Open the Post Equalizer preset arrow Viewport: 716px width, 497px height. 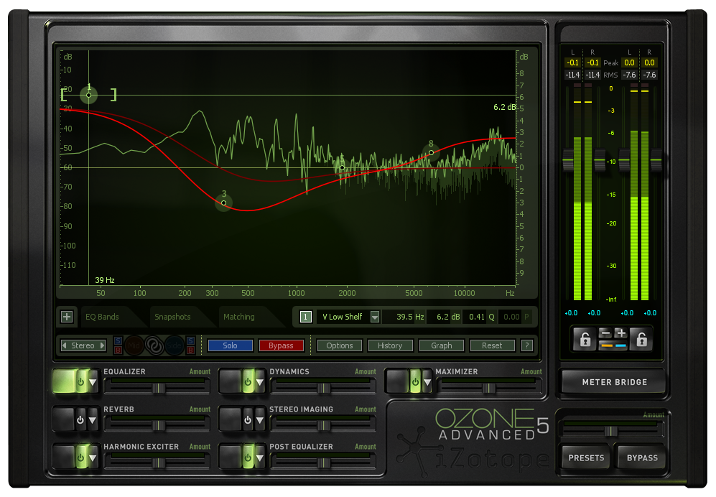(260, 457)
